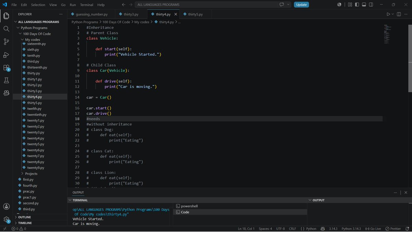
Task: Open the Testing flask view
Action: coord(6,80)
